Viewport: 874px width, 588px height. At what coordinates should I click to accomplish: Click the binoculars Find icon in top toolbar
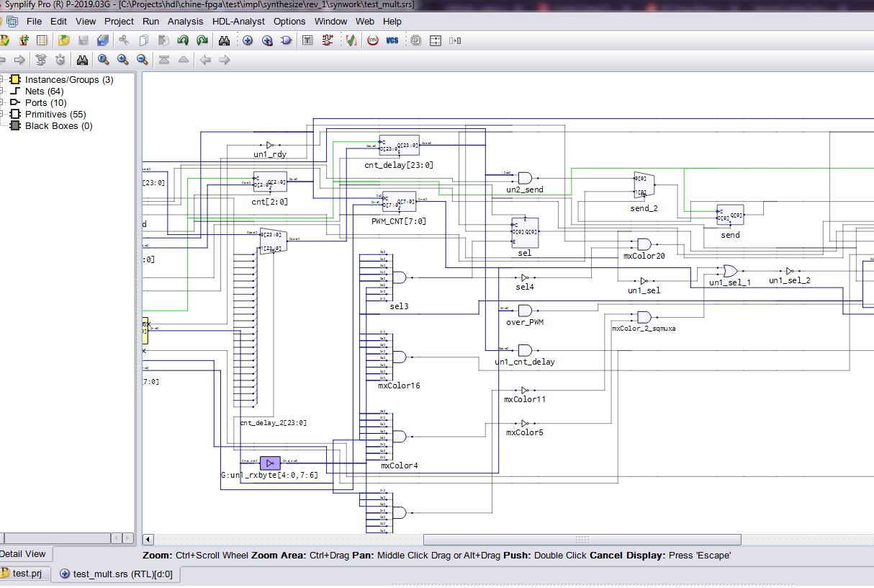click(224, 40)
